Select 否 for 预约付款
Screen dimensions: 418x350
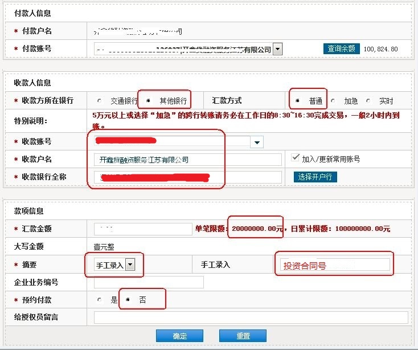(x=128, y=300)
